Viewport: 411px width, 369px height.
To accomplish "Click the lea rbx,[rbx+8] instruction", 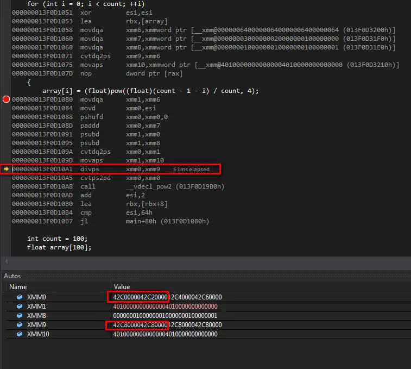I will click(90, 204).
